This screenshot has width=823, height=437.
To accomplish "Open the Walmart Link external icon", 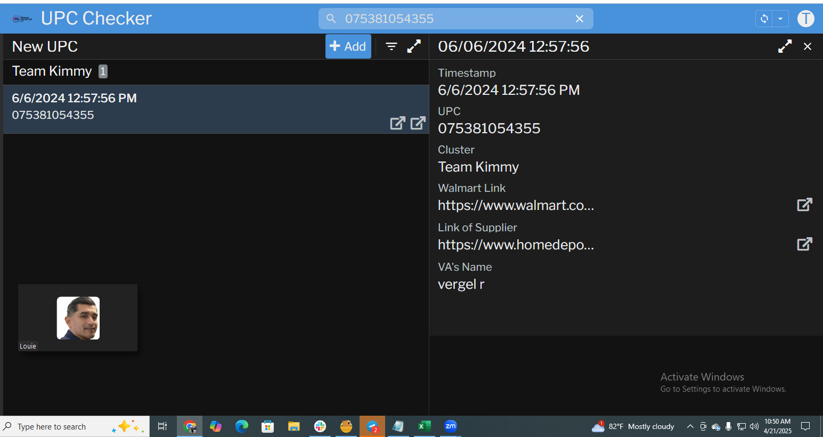I will tap(804, 205).
